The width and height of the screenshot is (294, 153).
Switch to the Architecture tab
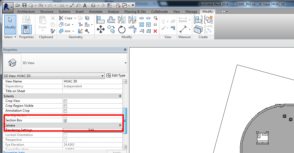pos(26,12)
